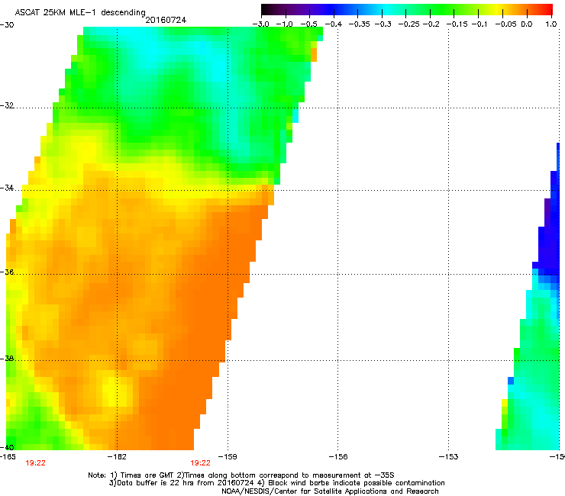The height and width of the screenshot is (496, 565).
Task: Click the colorbar label "-0.4"
Action: coord(334,24)
